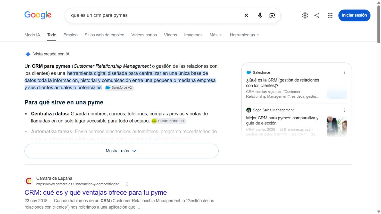This screenshot has height=214, width=381.
Task: Click the AI overview sparkle icon
Action: coord(28,54)
